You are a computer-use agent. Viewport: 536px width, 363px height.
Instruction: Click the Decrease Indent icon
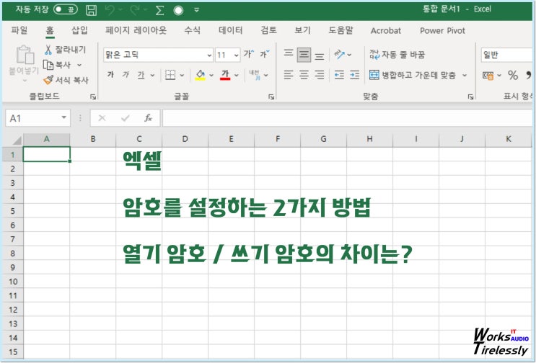pyautogui.click(x=339, y=75)
